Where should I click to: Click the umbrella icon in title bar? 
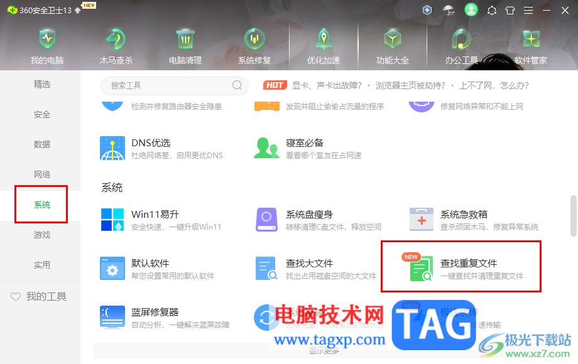coord(449,10)
